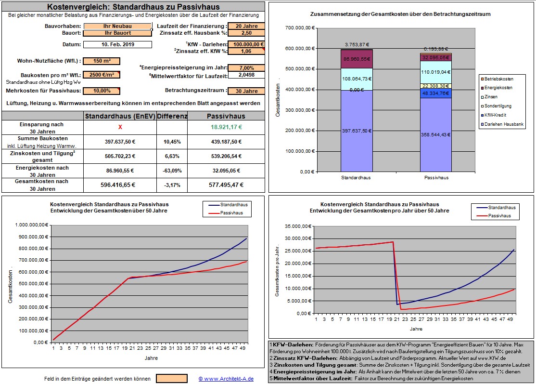The image size is (536, 384).
Task: Click the 'Zinskosten und Tilgung gesamt' row label
Action: pos(42,157)
